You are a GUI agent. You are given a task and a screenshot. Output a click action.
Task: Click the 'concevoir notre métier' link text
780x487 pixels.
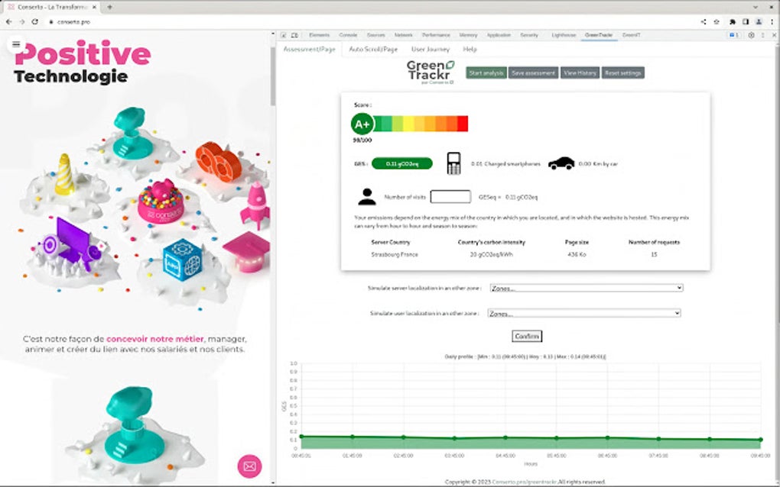(154, 339)
